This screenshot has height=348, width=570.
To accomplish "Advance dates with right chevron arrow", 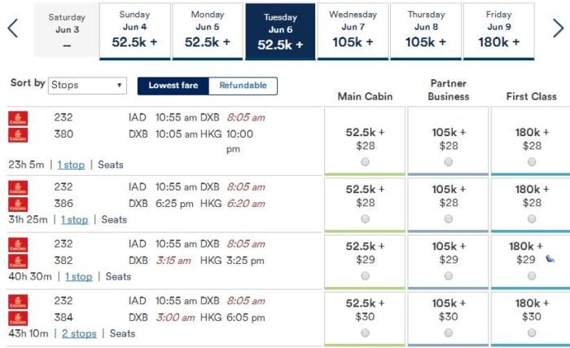I will point(558,29).
